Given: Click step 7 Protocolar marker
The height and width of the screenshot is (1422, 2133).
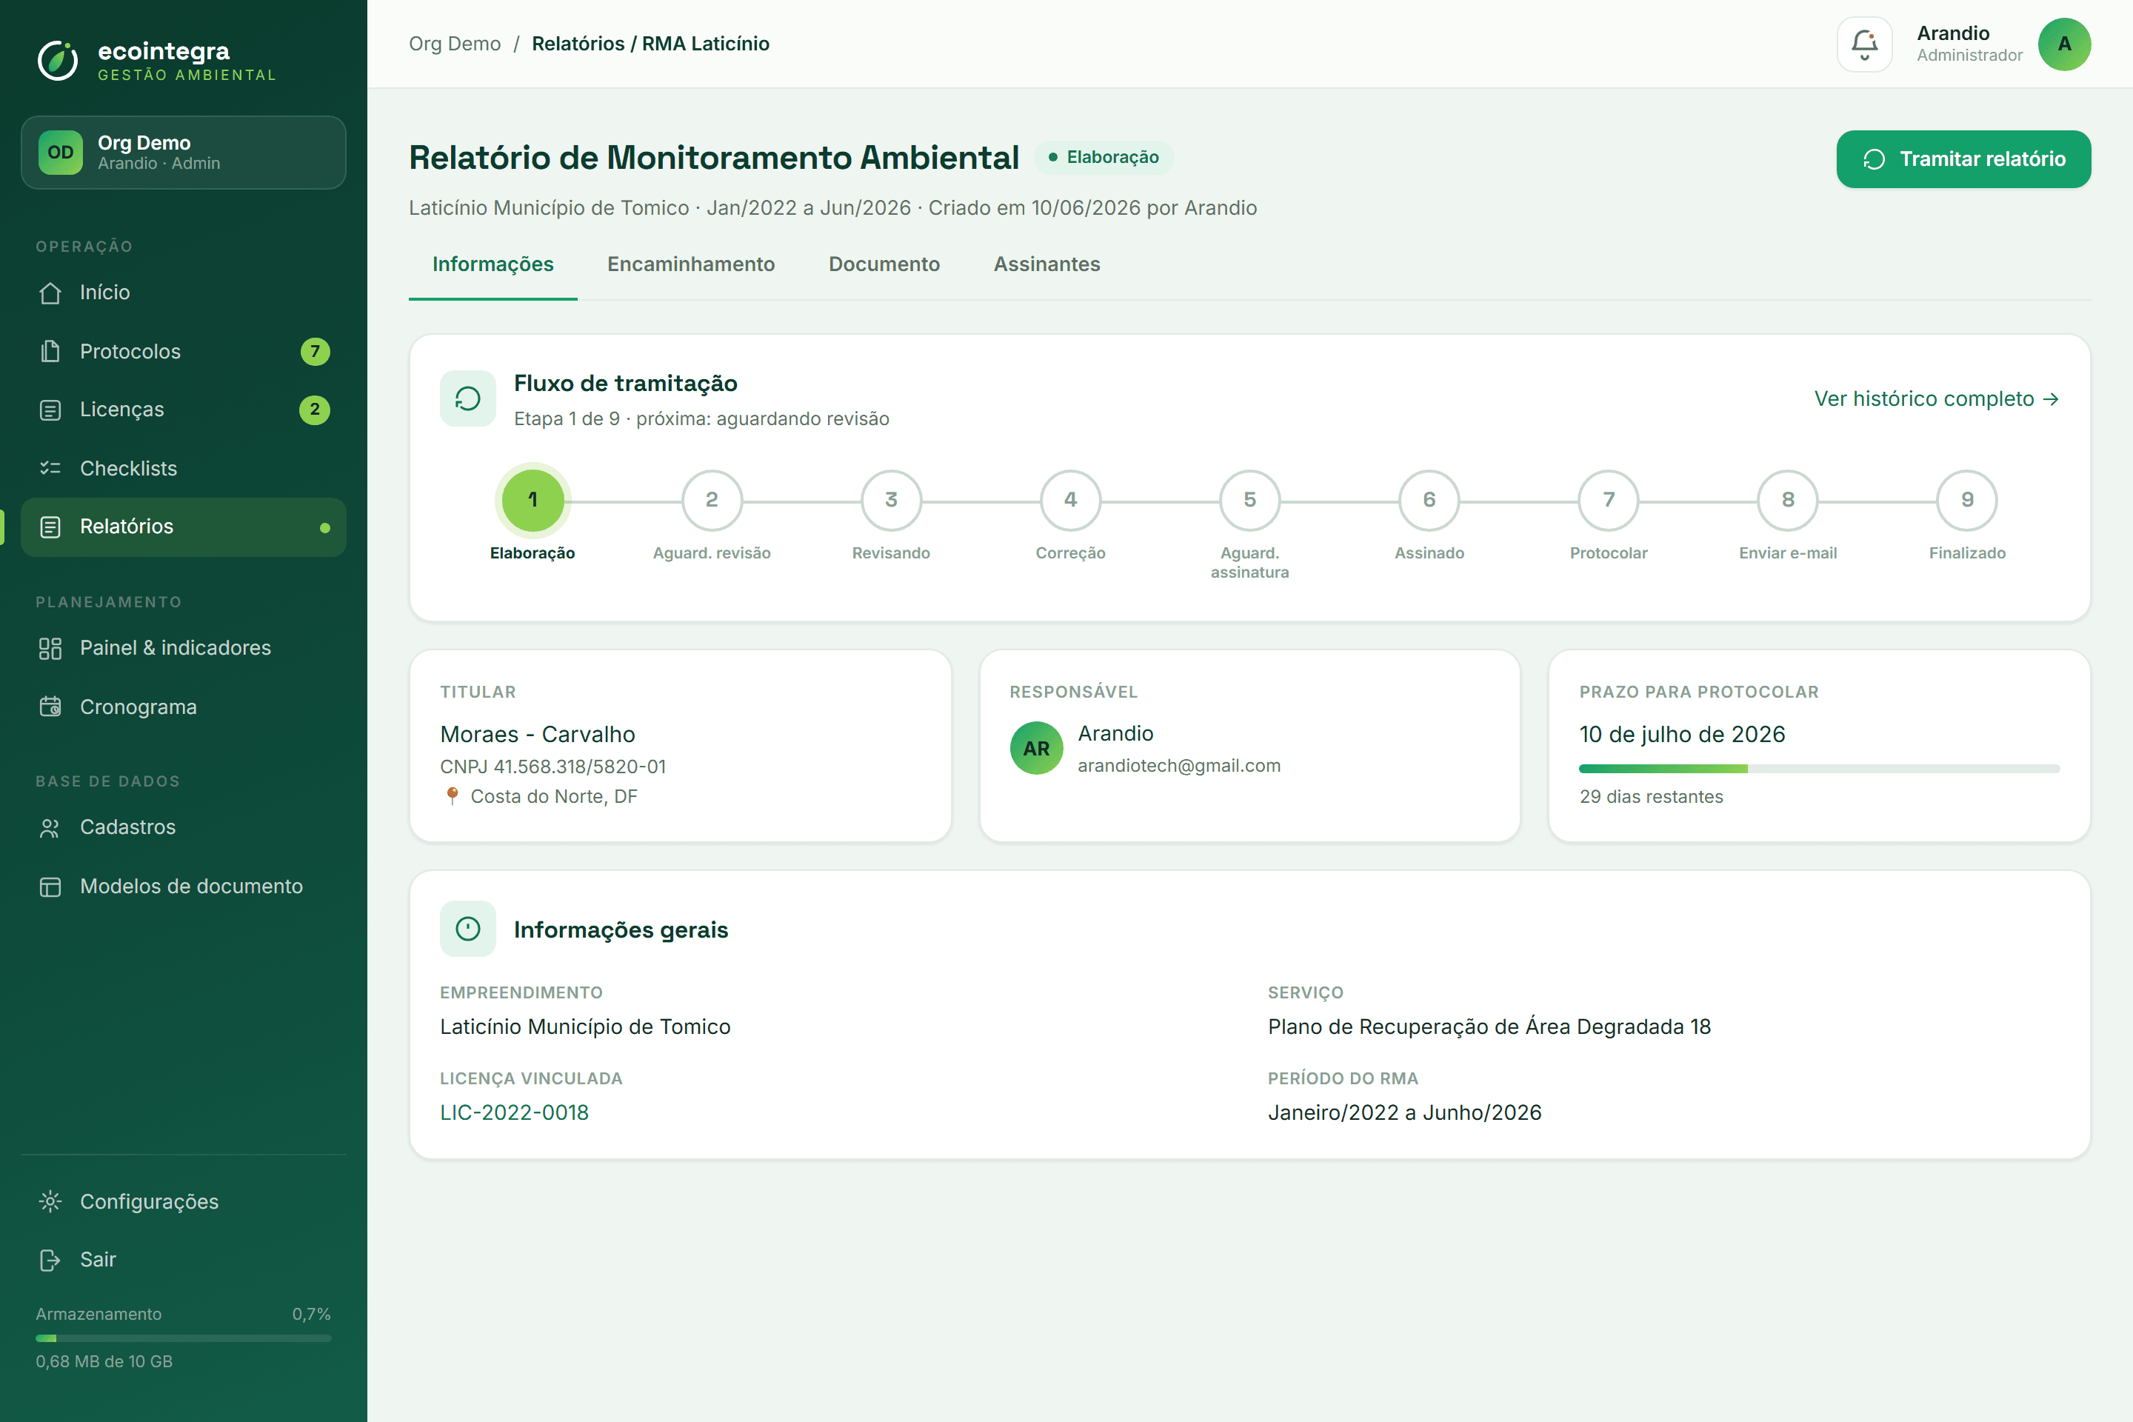Looking at the screenshot, I should click(x=1609, y=500).
